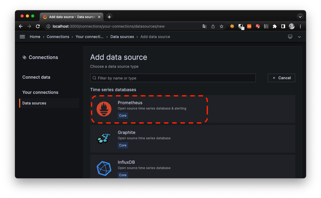Go to Home breadcrumb
The height and width of the screenshot is (198, 321).
(35, 37)
